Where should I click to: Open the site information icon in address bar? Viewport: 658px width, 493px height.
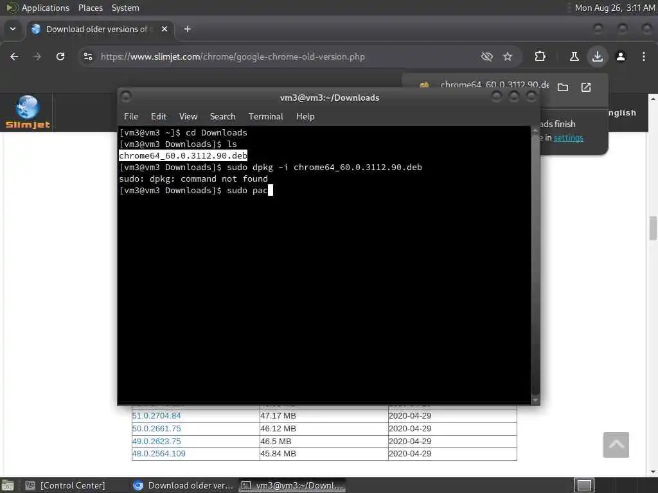tap(87, 56)
